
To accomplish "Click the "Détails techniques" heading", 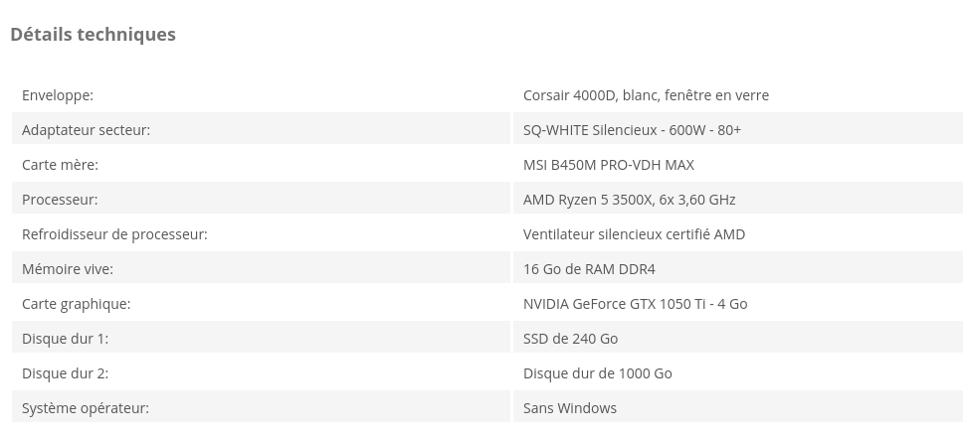I will 93,35.
